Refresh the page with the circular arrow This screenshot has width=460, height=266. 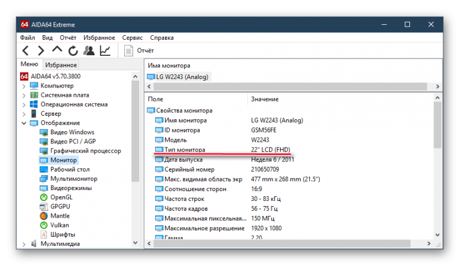pyautogui.click(x=73, y=51)
